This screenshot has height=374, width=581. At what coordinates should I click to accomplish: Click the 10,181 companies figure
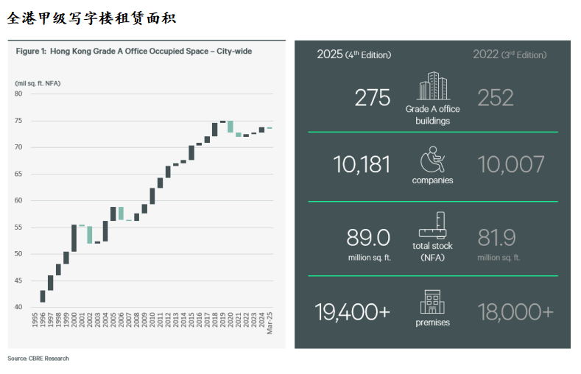(361, 164)
